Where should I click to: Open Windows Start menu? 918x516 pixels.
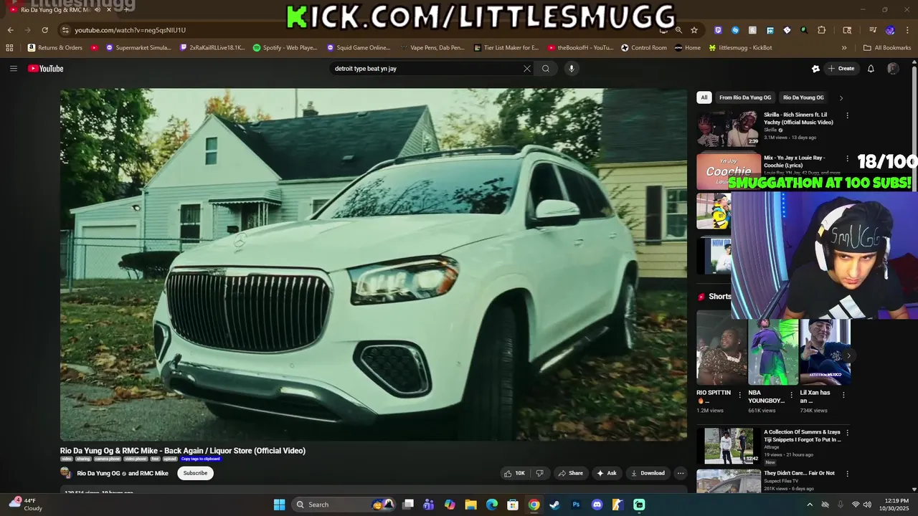279,505
